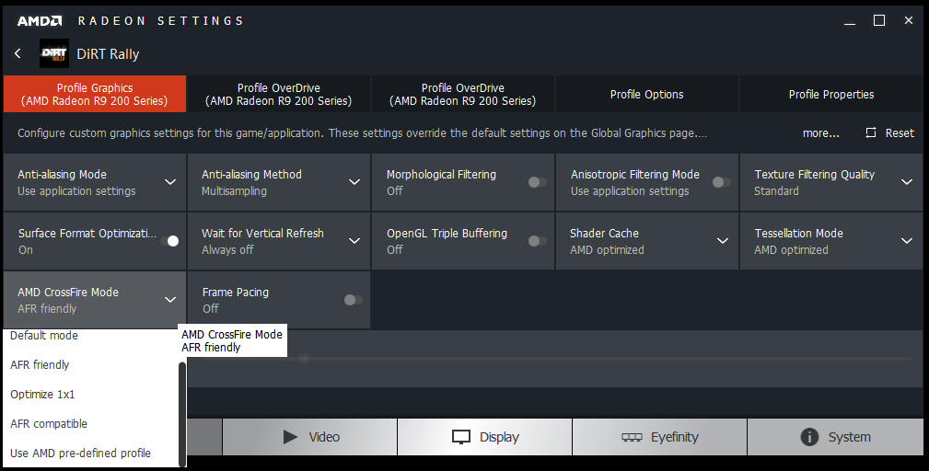Viewport: 929px width, 471px height.
Task: Click the AMD logo in title bar
Action: pos(40,20)
